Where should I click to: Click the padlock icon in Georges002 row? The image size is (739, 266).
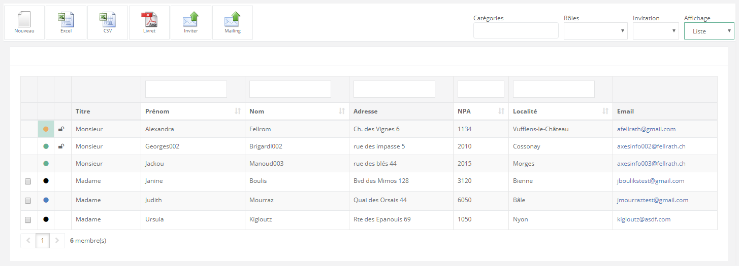tap(61, 146)
